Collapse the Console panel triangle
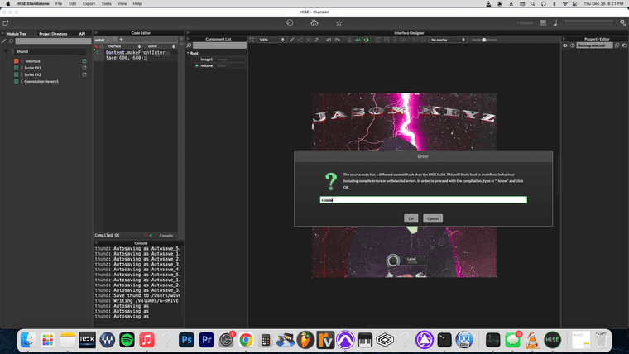Image resolution: width=629 pixels, height=354 pixels. 96,243
